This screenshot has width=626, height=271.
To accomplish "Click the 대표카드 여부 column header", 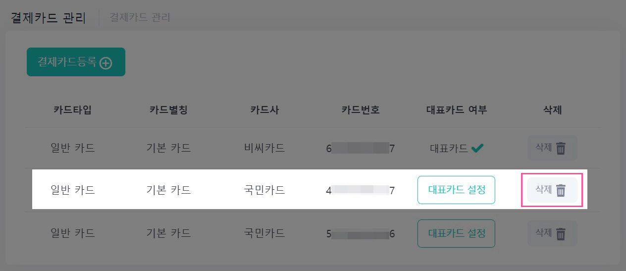I will point(456,110).
